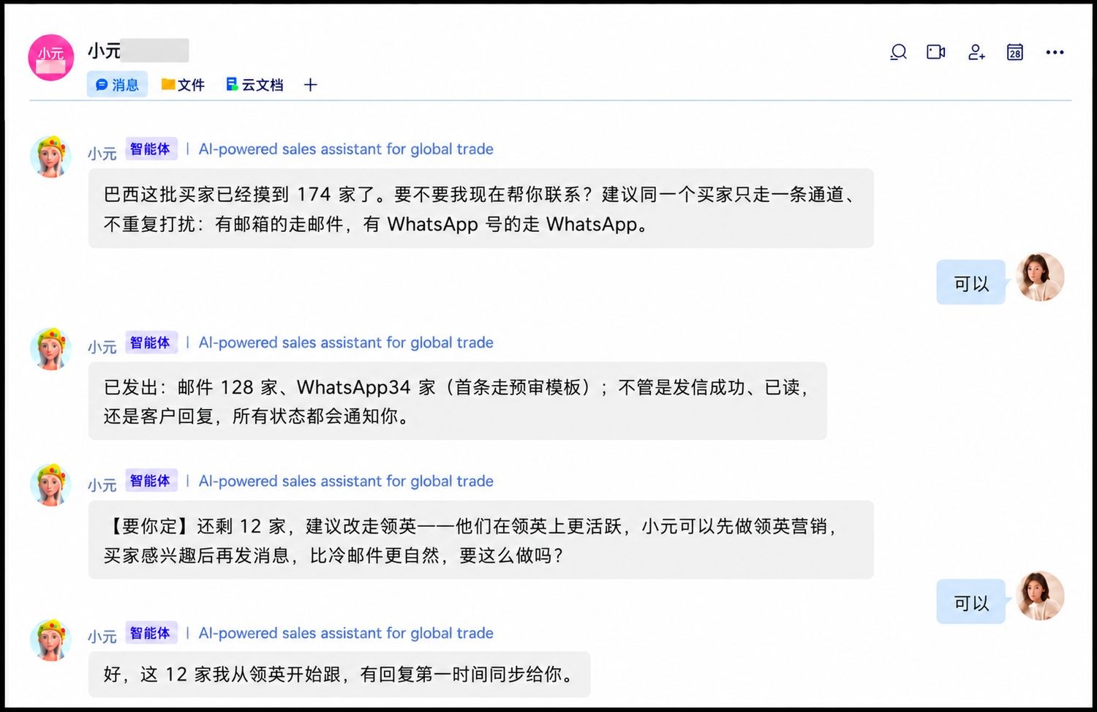The width and height of the screenshot is (1097, 712).
Task: Switch to the 消息 tab
Action: coord(117,85)
